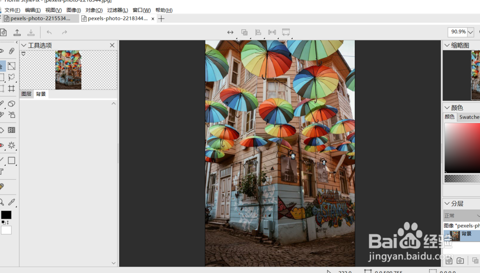Open the 图像(I) menu
480x273 pixels.
[x=74, y=10]
